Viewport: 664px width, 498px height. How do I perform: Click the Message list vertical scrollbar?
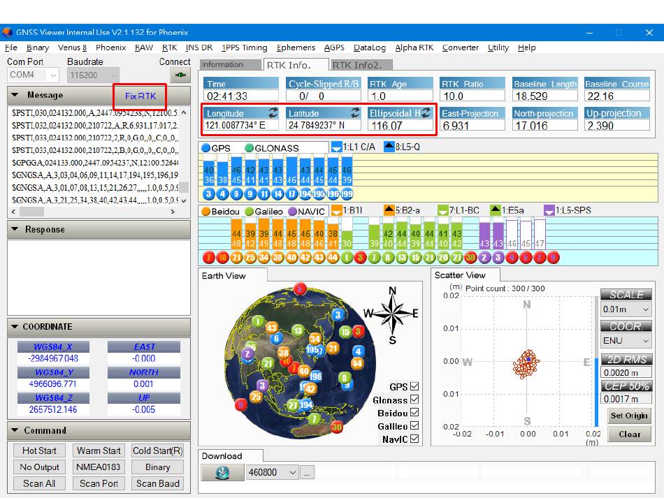(x=184, y=156)
